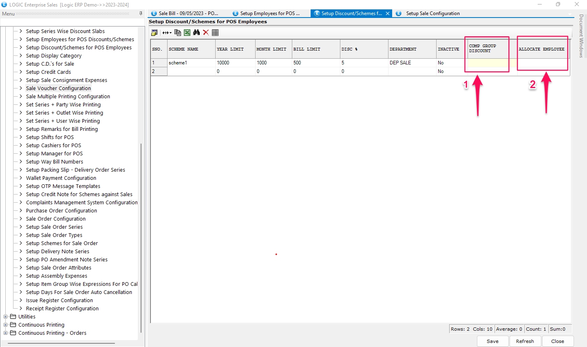The width and height of the screenshot is (587, 347).
Task: Expand the Continuous Printing folder
Action: [x=6, y=325]
